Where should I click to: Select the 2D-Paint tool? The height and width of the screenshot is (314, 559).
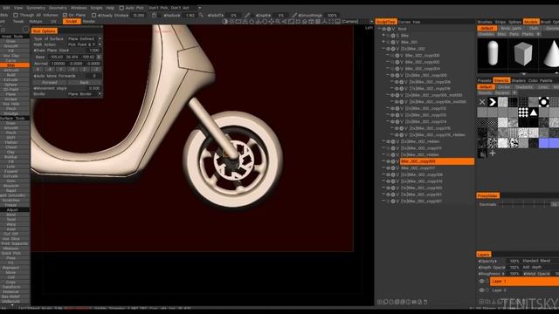(11, 89)
